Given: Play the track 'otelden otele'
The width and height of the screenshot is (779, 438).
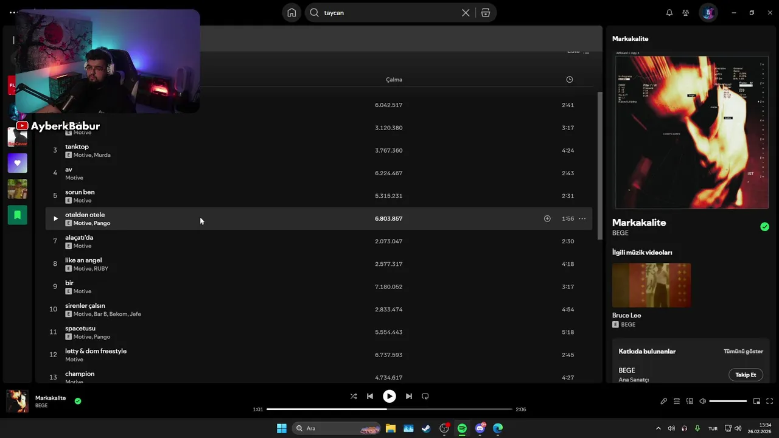Looking at the screenshot, I should pyautogui.click(x=55, y=218).
